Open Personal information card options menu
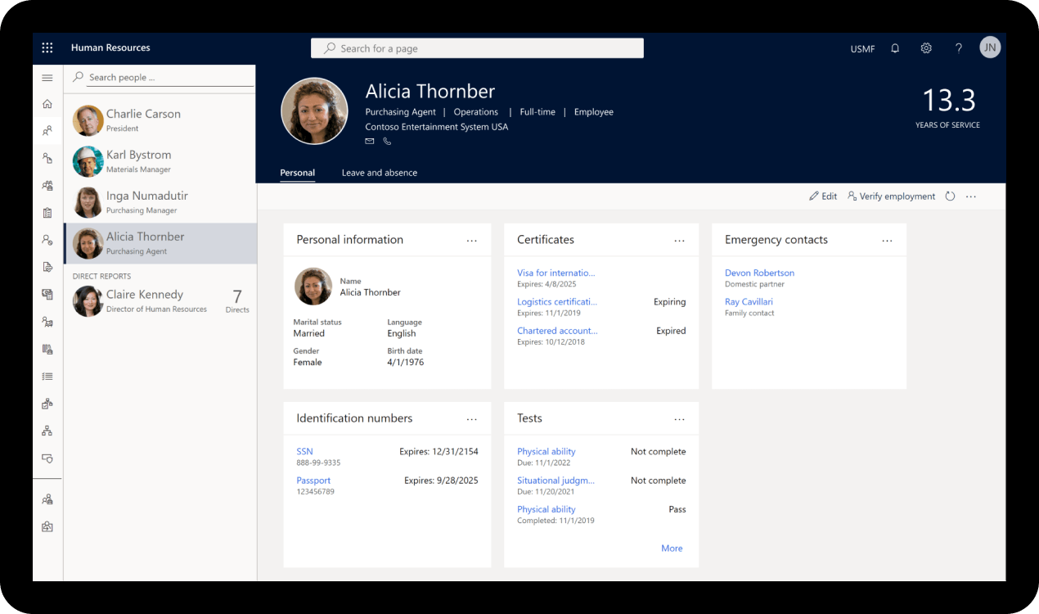1039x614 pixels. 472,241
